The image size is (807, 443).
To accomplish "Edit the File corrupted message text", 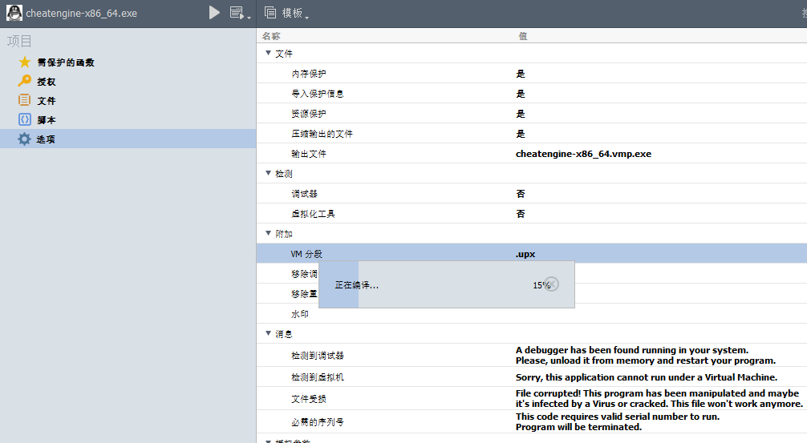I will 659,398.
